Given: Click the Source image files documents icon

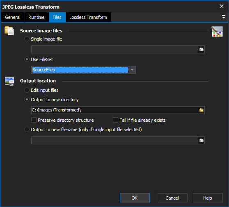Looking at the screenshot, I should pos(9,31).
